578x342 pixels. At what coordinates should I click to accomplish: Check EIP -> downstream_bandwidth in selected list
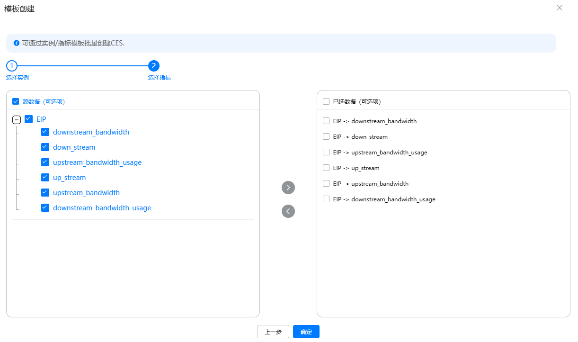pos(326,121)
